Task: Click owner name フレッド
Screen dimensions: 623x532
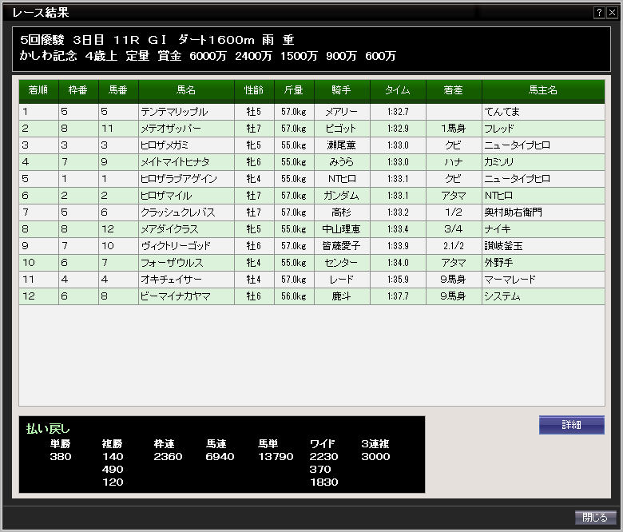Action: 499,129
